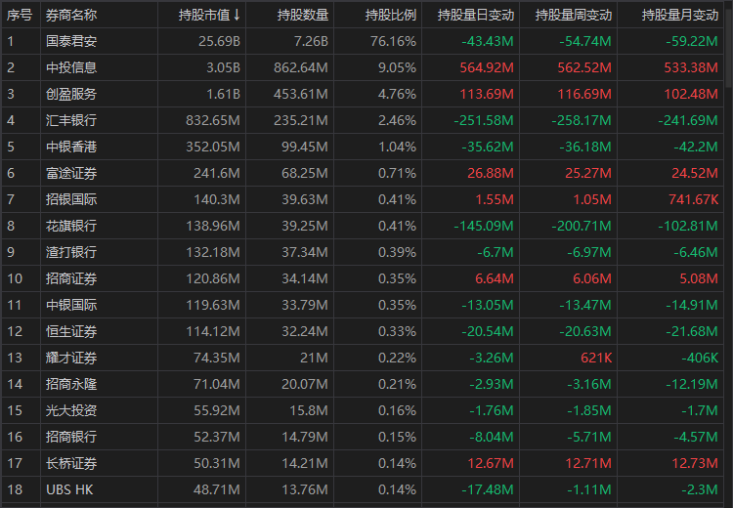The height and width of the screenshot is (508, 733).
Task: Select broker 汇丰银行
Action: (71, 120)
